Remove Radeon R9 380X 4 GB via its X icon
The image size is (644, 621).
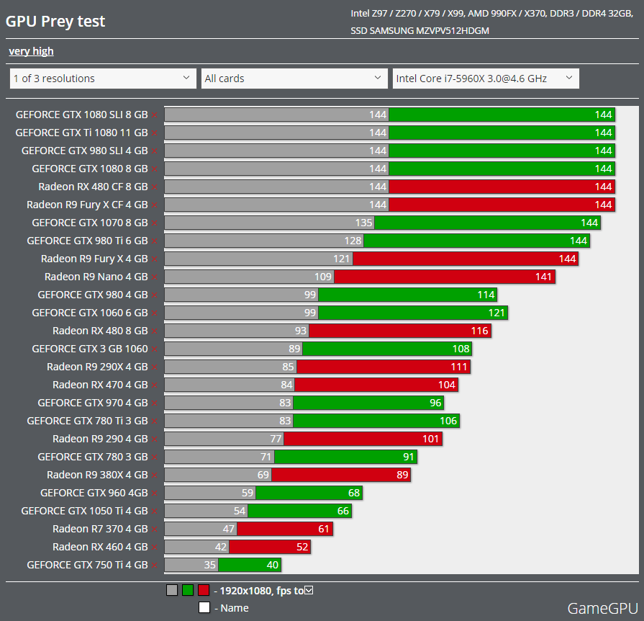[155, 475]
